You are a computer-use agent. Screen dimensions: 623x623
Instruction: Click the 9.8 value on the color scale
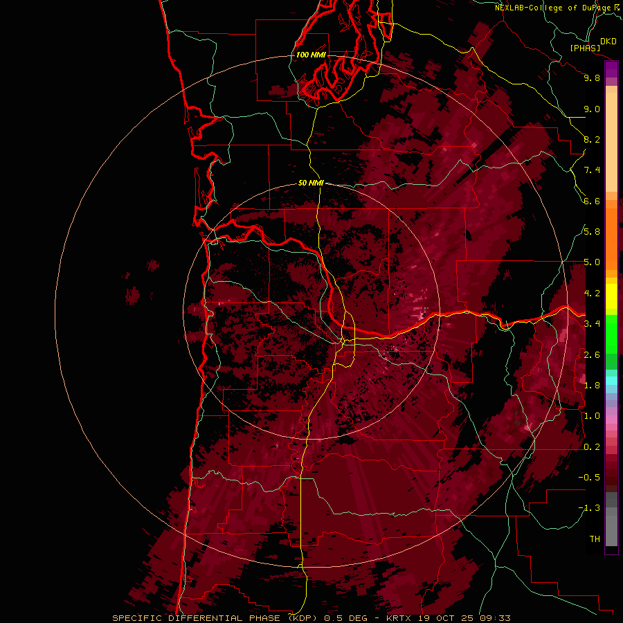(592, 78)
